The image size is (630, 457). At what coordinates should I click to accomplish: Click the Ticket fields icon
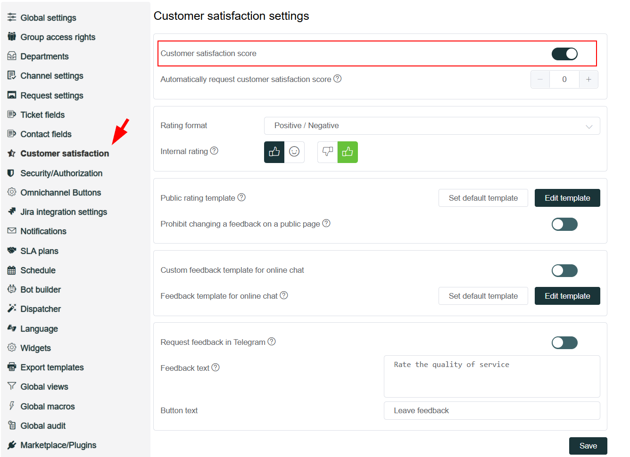click(12, 114)
